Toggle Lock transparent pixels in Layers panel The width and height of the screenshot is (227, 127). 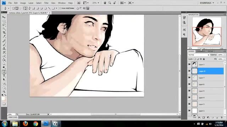(195, 59)
